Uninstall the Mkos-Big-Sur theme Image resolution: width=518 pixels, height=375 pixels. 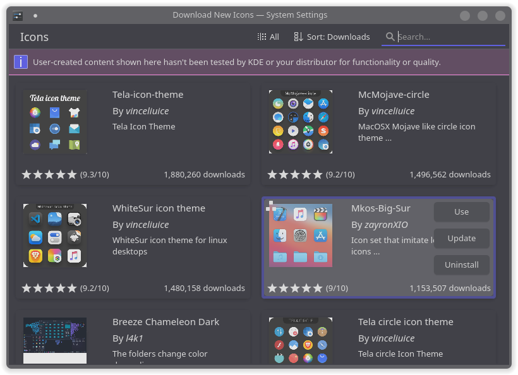click(x=461, y=265)
